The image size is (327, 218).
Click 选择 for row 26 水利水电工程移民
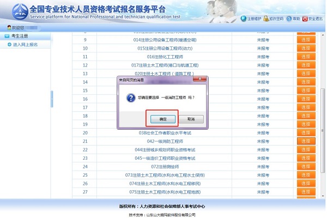pos(306,183)
